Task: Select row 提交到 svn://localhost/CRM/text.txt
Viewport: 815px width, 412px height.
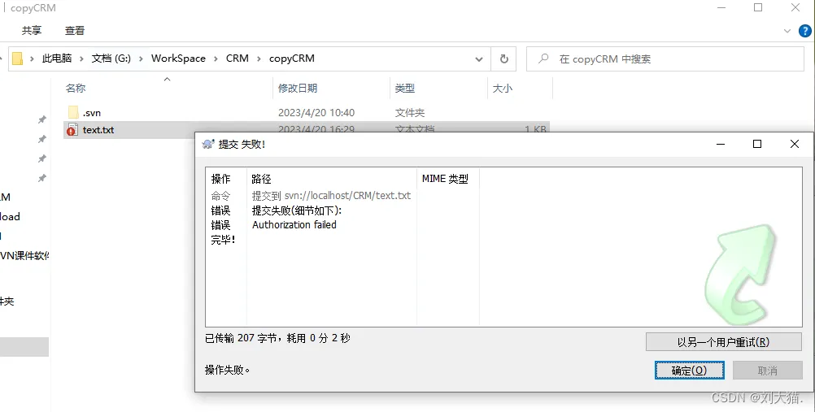Action: (331, 196)
